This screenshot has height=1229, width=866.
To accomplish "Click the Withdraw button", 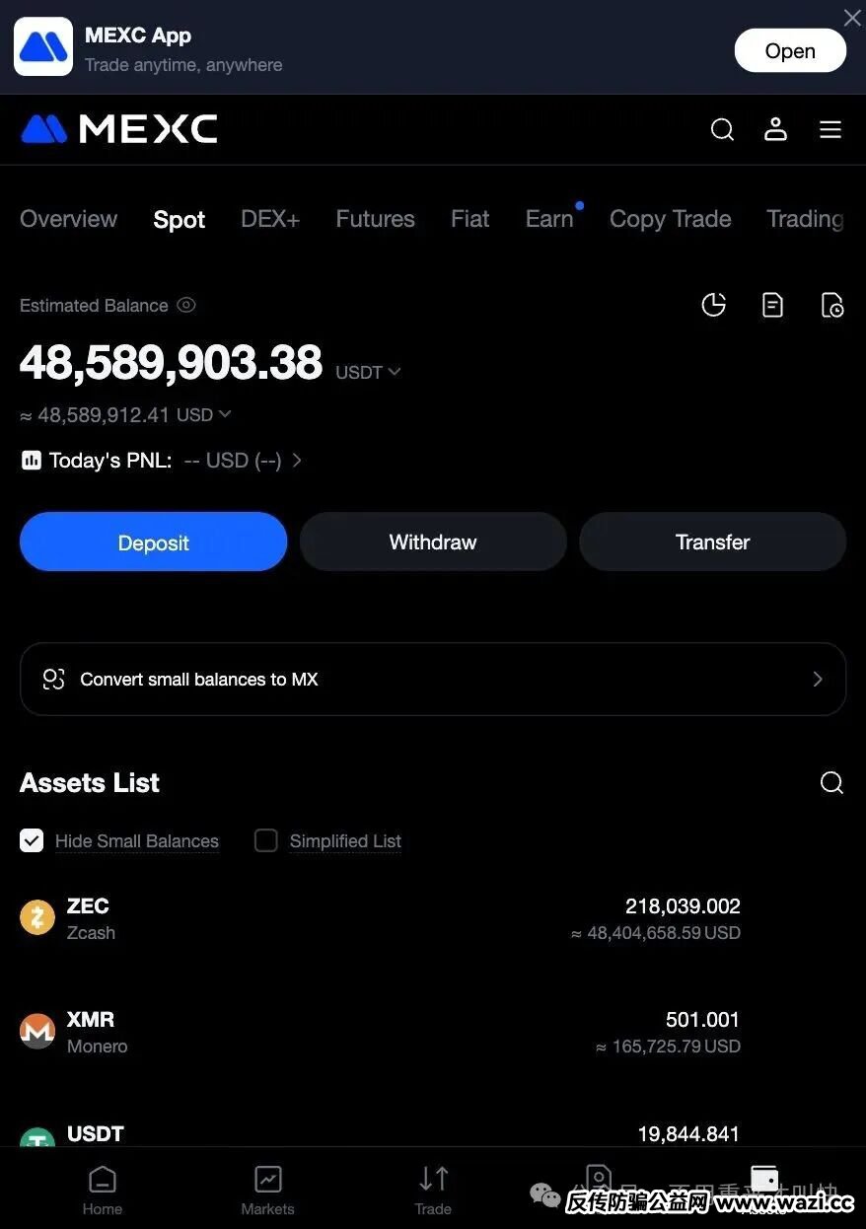I will [x=433, y=542].
